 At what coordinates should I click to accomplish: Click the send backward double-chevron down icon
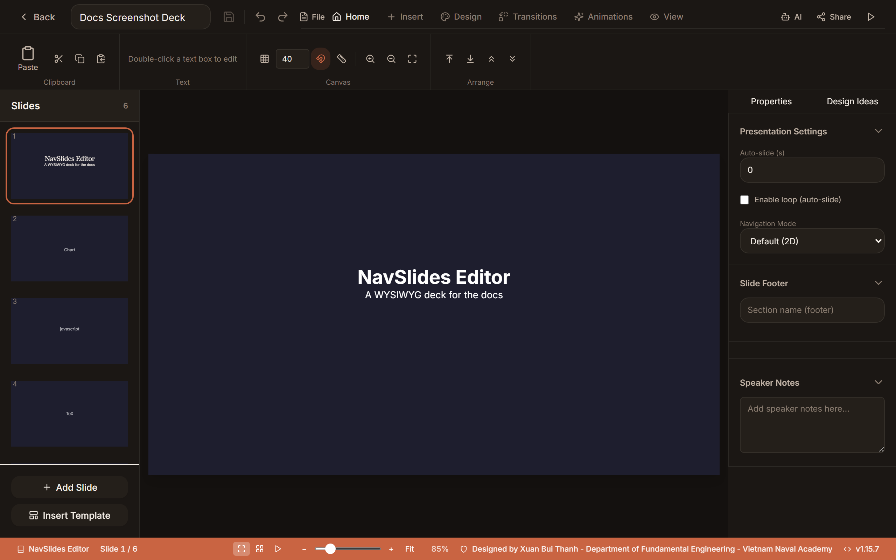512,59
